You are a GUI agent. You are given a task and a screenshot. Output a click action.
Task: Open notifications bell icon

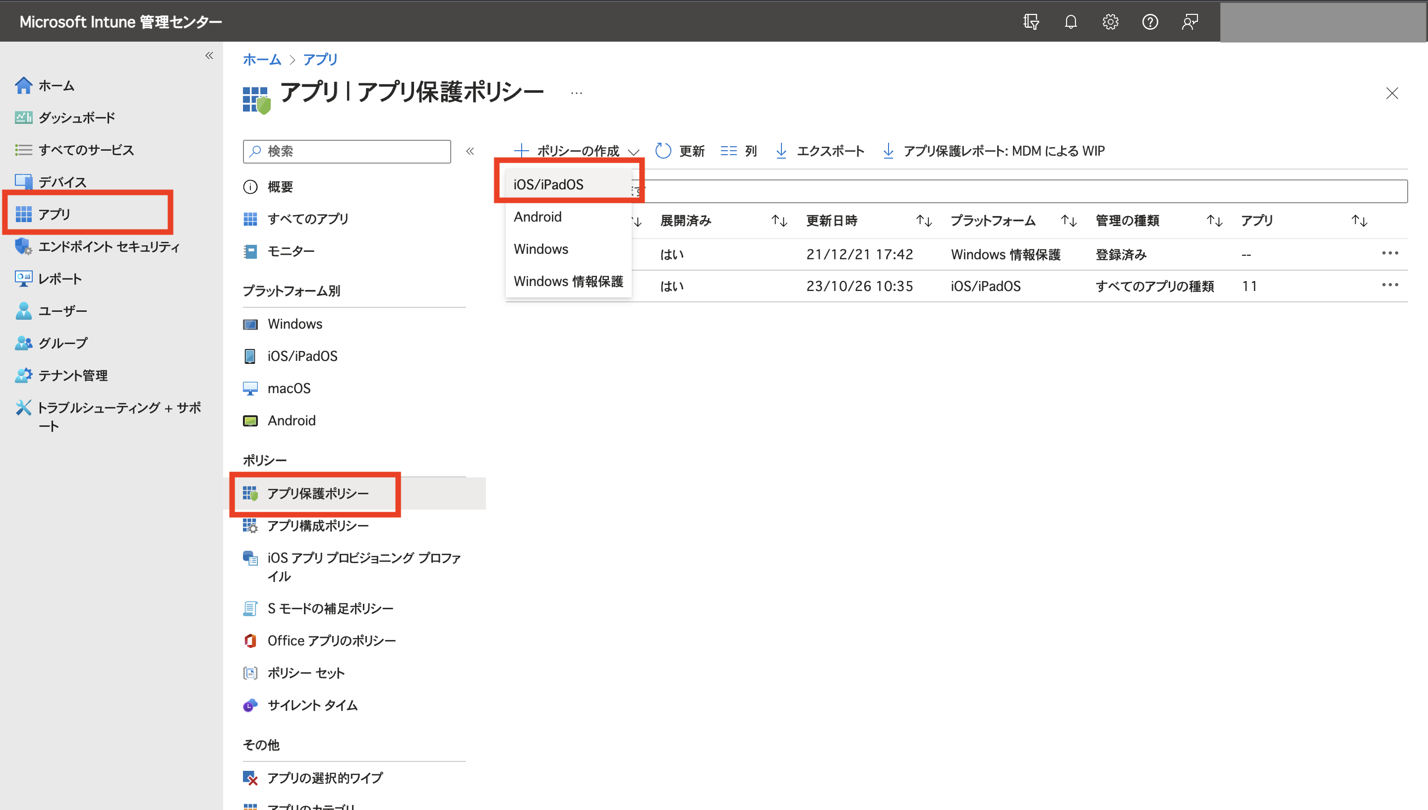(x=1071, y=22)
